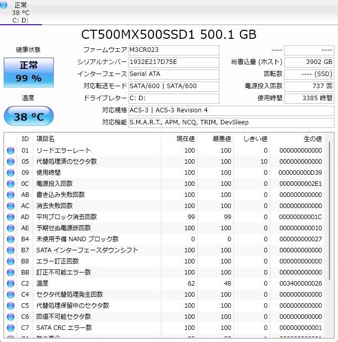
Task: Click raw value 000000000001 in C7 row
Action: (x=301, y=328)
